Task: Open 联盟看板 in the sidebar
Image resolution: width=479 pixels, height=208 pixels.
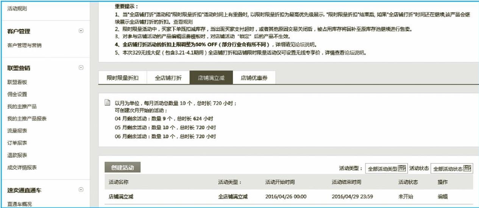Action: (17, 82)
